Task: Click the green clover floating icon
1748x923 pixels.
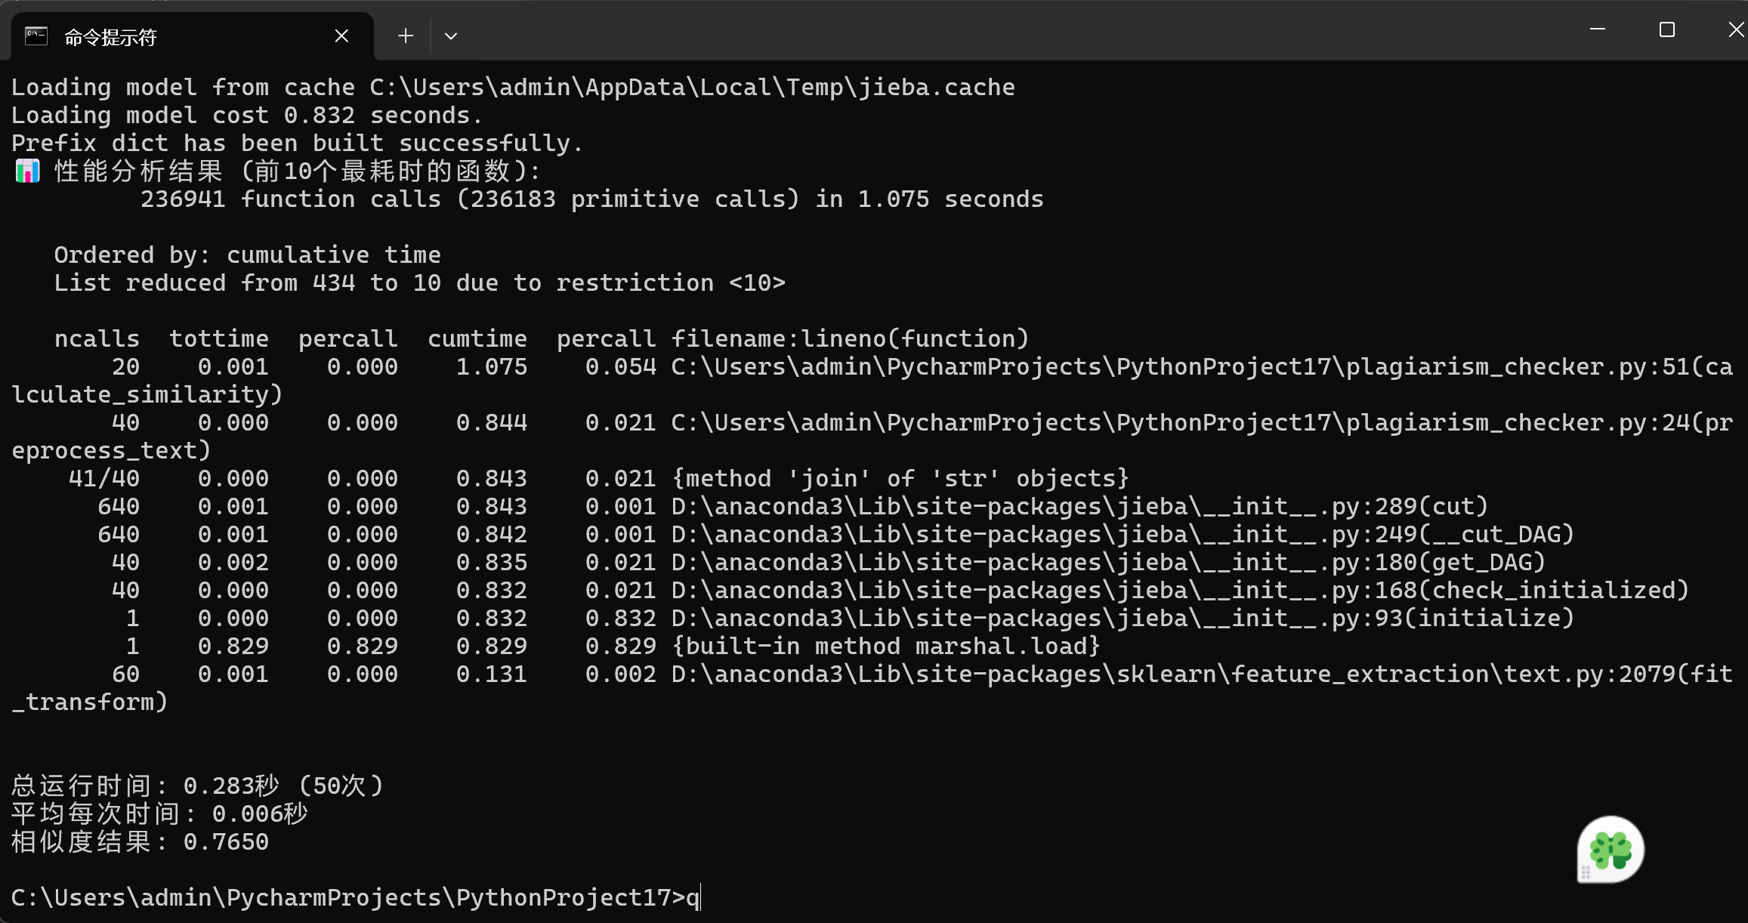Action: [x=1612, y=849]
